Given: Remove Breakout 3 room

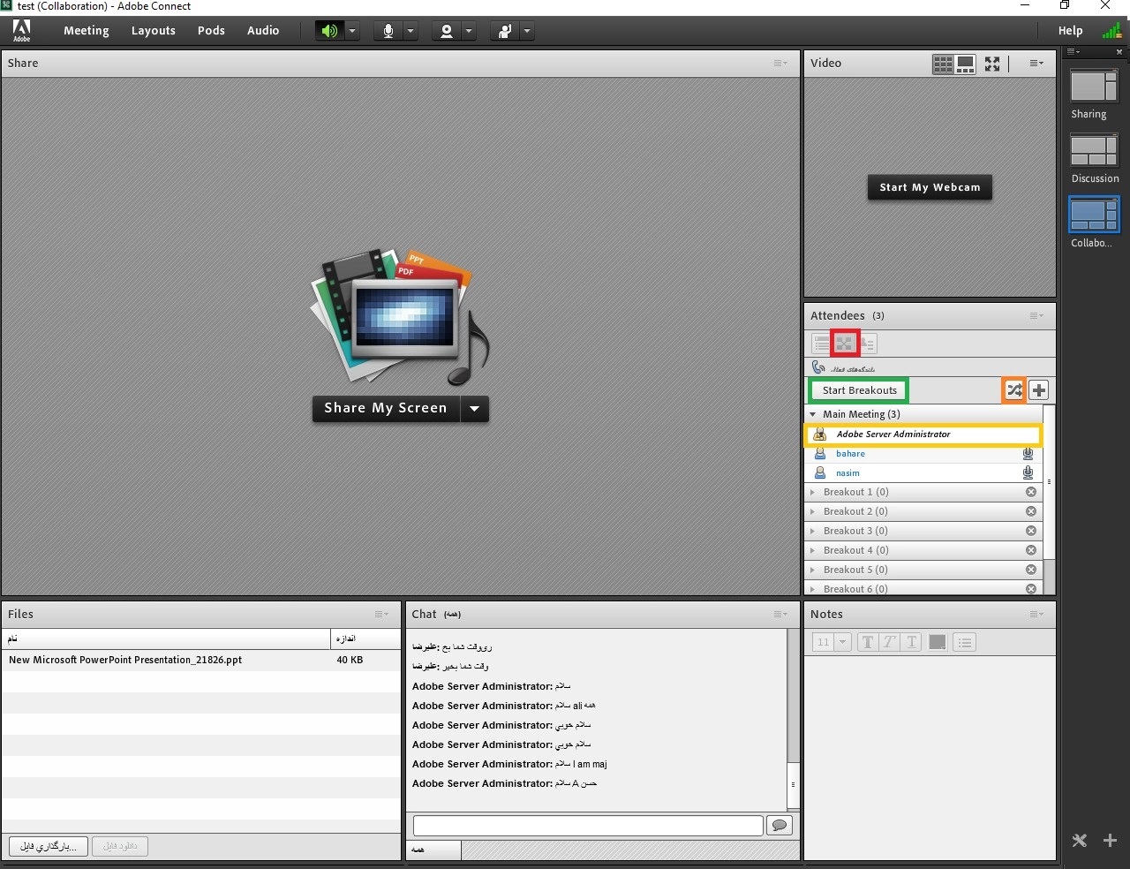Looking at the screenshot, I should pyautogui.click(x=1030, y=531).
